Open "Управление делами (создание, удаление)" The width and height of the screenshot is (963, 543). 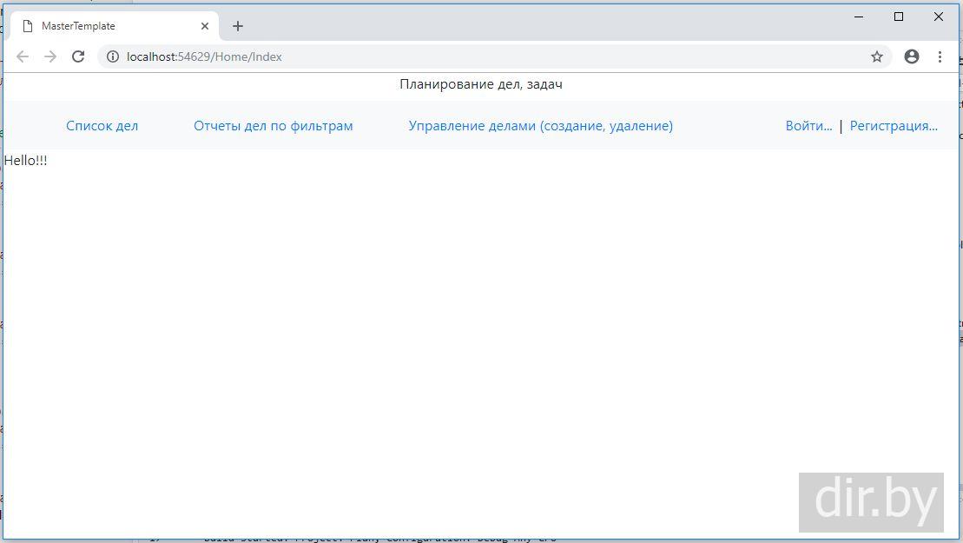point(540,126)
